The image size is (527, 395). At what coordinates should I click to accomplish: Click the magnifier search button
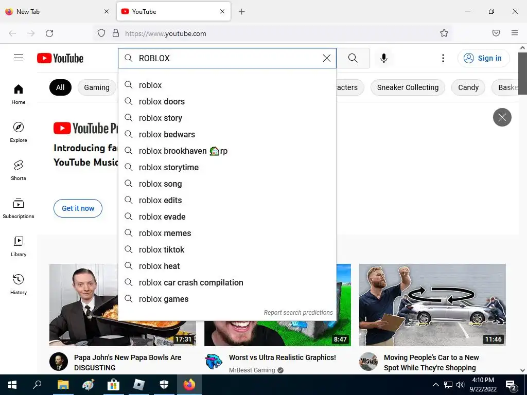[353, 58]
